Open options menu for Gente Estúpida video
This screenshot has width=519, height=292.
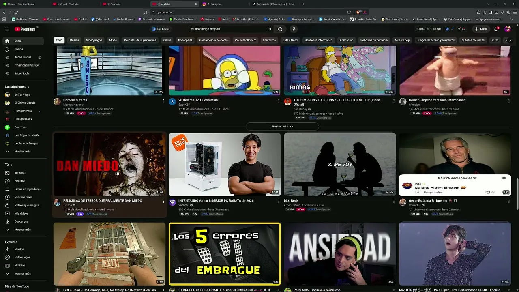point(509,201)
